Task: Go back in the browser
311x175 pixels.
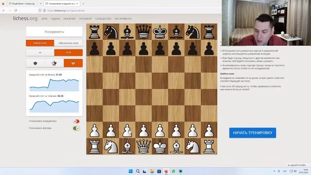Action: (x=4, y=10)
